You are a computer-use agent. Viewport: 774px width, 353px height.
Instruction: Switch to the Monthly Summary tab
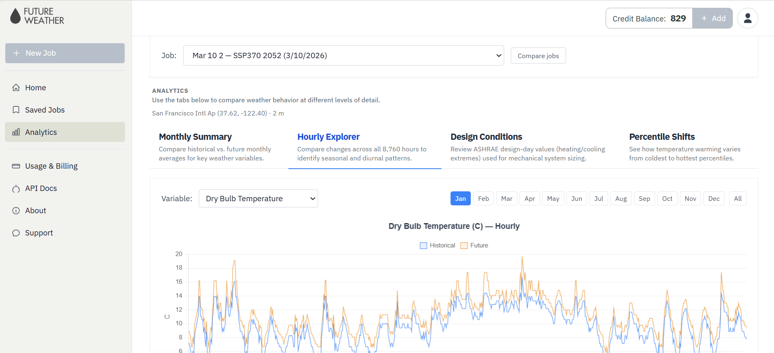[219, 147]
